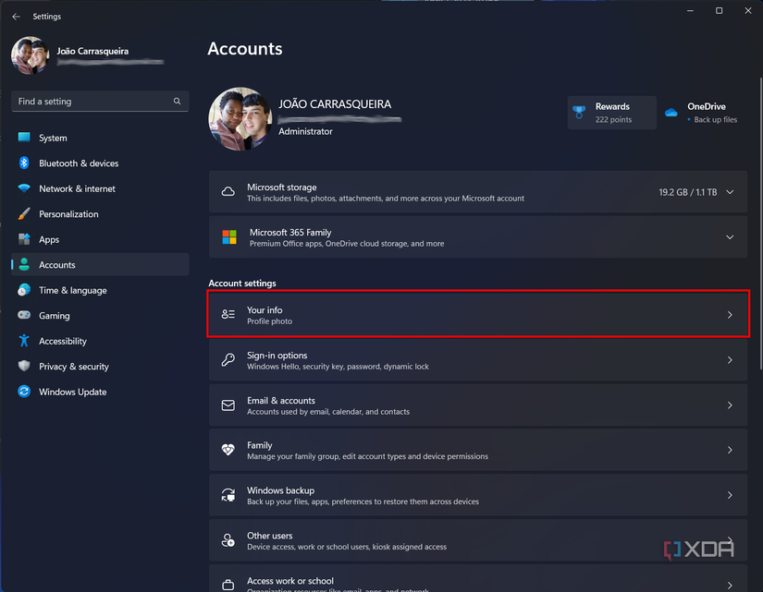The width and height of the screenshot is (763, 592).
Task: Open Sign-in options settings
Action: click(478, 360)
